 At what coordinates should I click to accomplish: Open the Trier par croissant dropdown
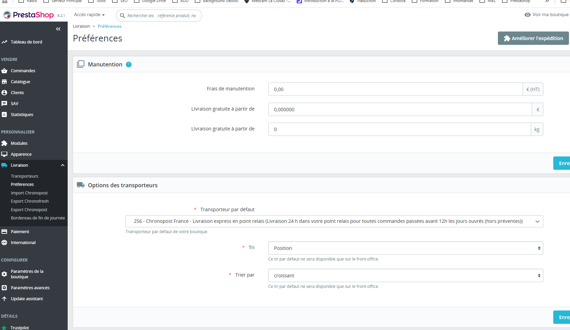[406, 276]
